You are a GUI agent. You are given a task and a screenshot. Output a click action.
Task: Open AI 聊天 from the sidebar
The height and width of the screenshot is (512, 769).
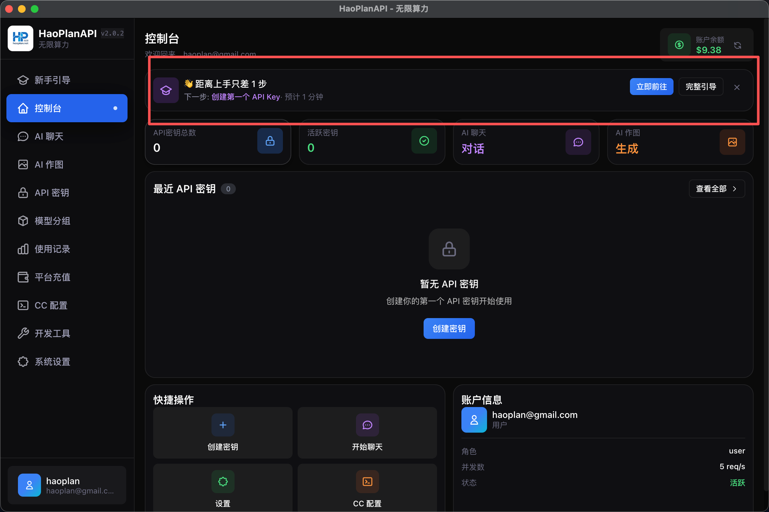click(x=67, y=136)
